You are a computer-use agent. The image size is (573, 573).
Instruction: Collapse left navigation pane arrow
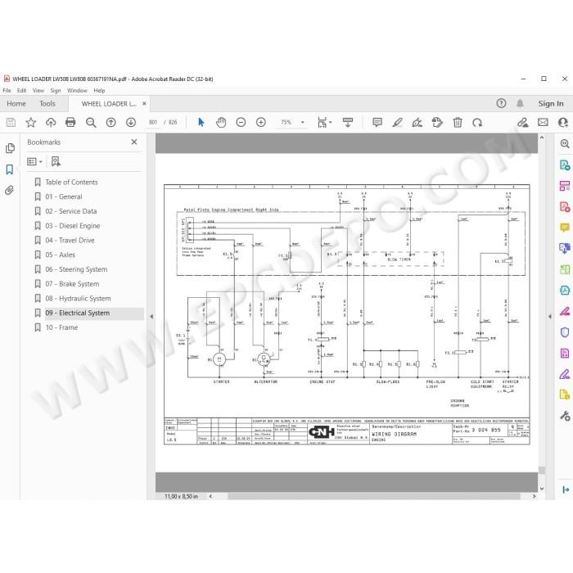[151, 317]
